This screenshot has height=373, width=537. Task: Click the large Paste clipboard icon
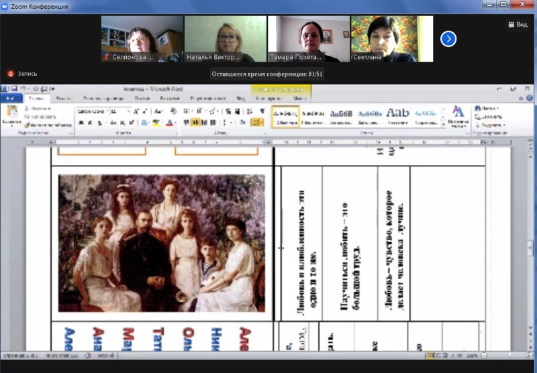12,111
